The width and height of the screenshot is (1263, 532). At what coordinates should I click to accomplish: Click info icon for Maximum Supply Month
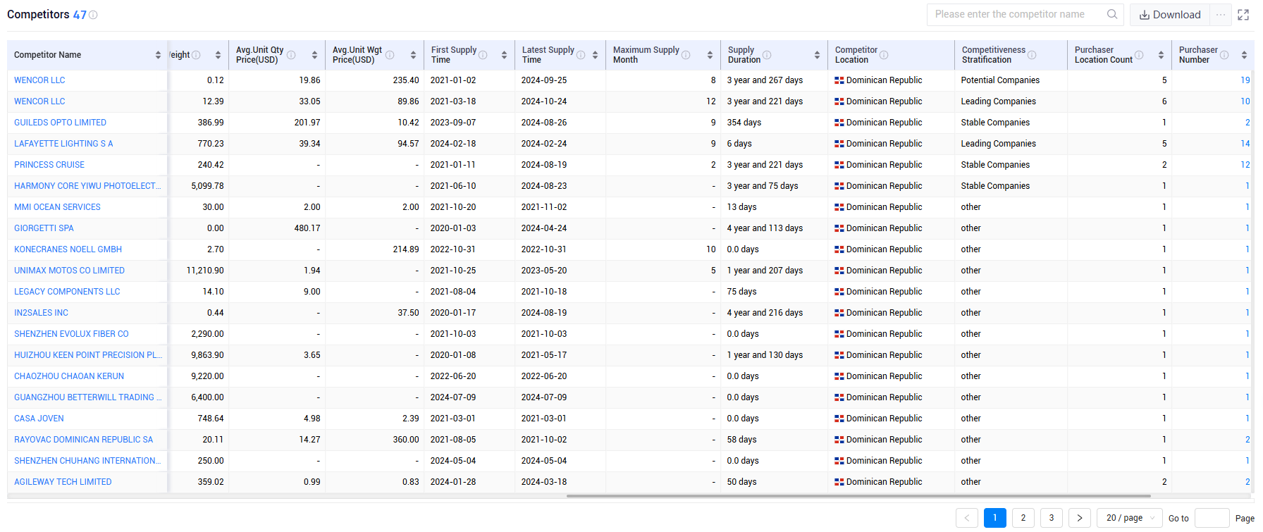686,55
